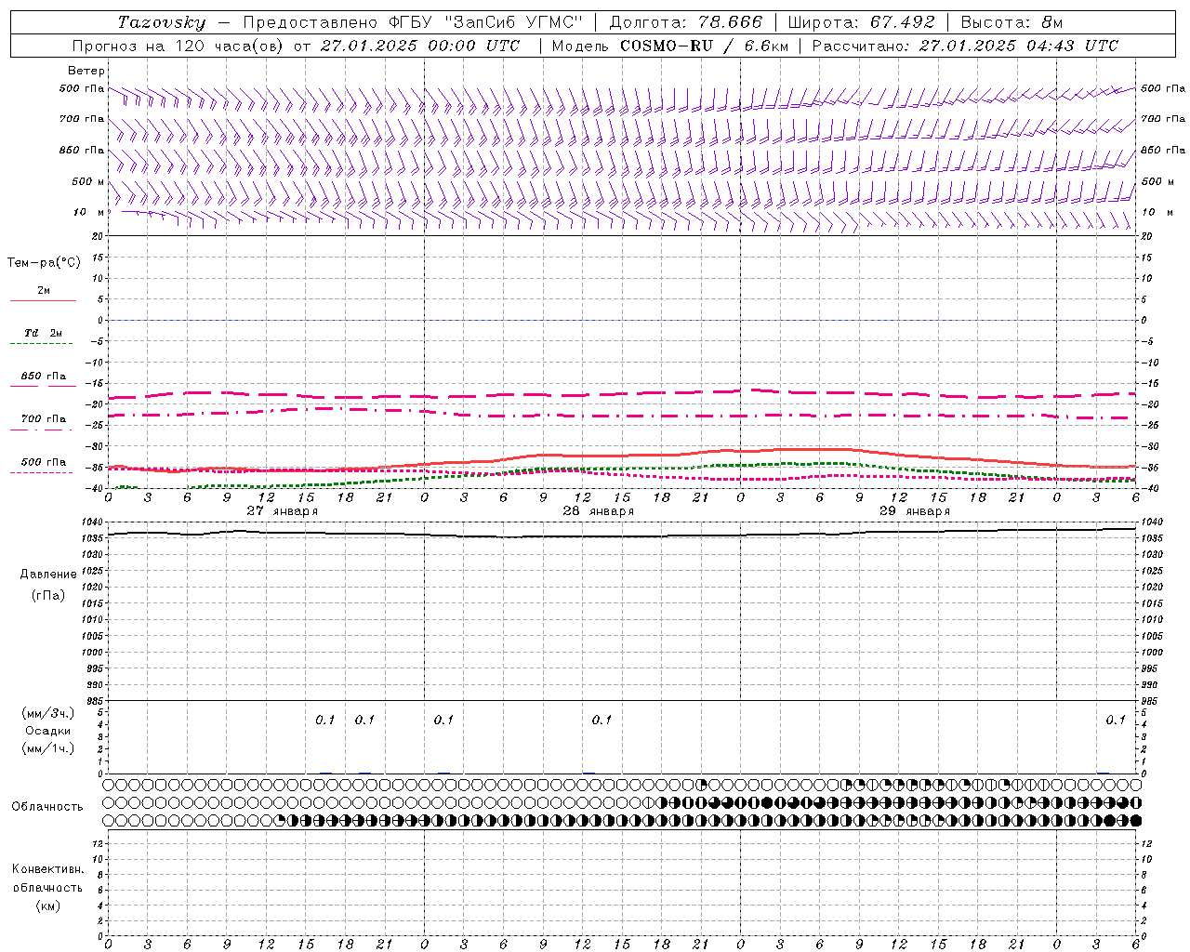Viewport: 1190px width, 952px height.
Task: Click the "Тем-ра(°C)" temperature axis label
Action: [x=44, y=263]
